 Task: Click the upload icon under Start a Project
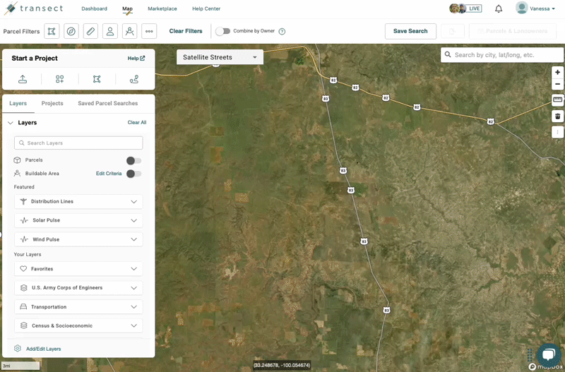[x=23, y=79]
